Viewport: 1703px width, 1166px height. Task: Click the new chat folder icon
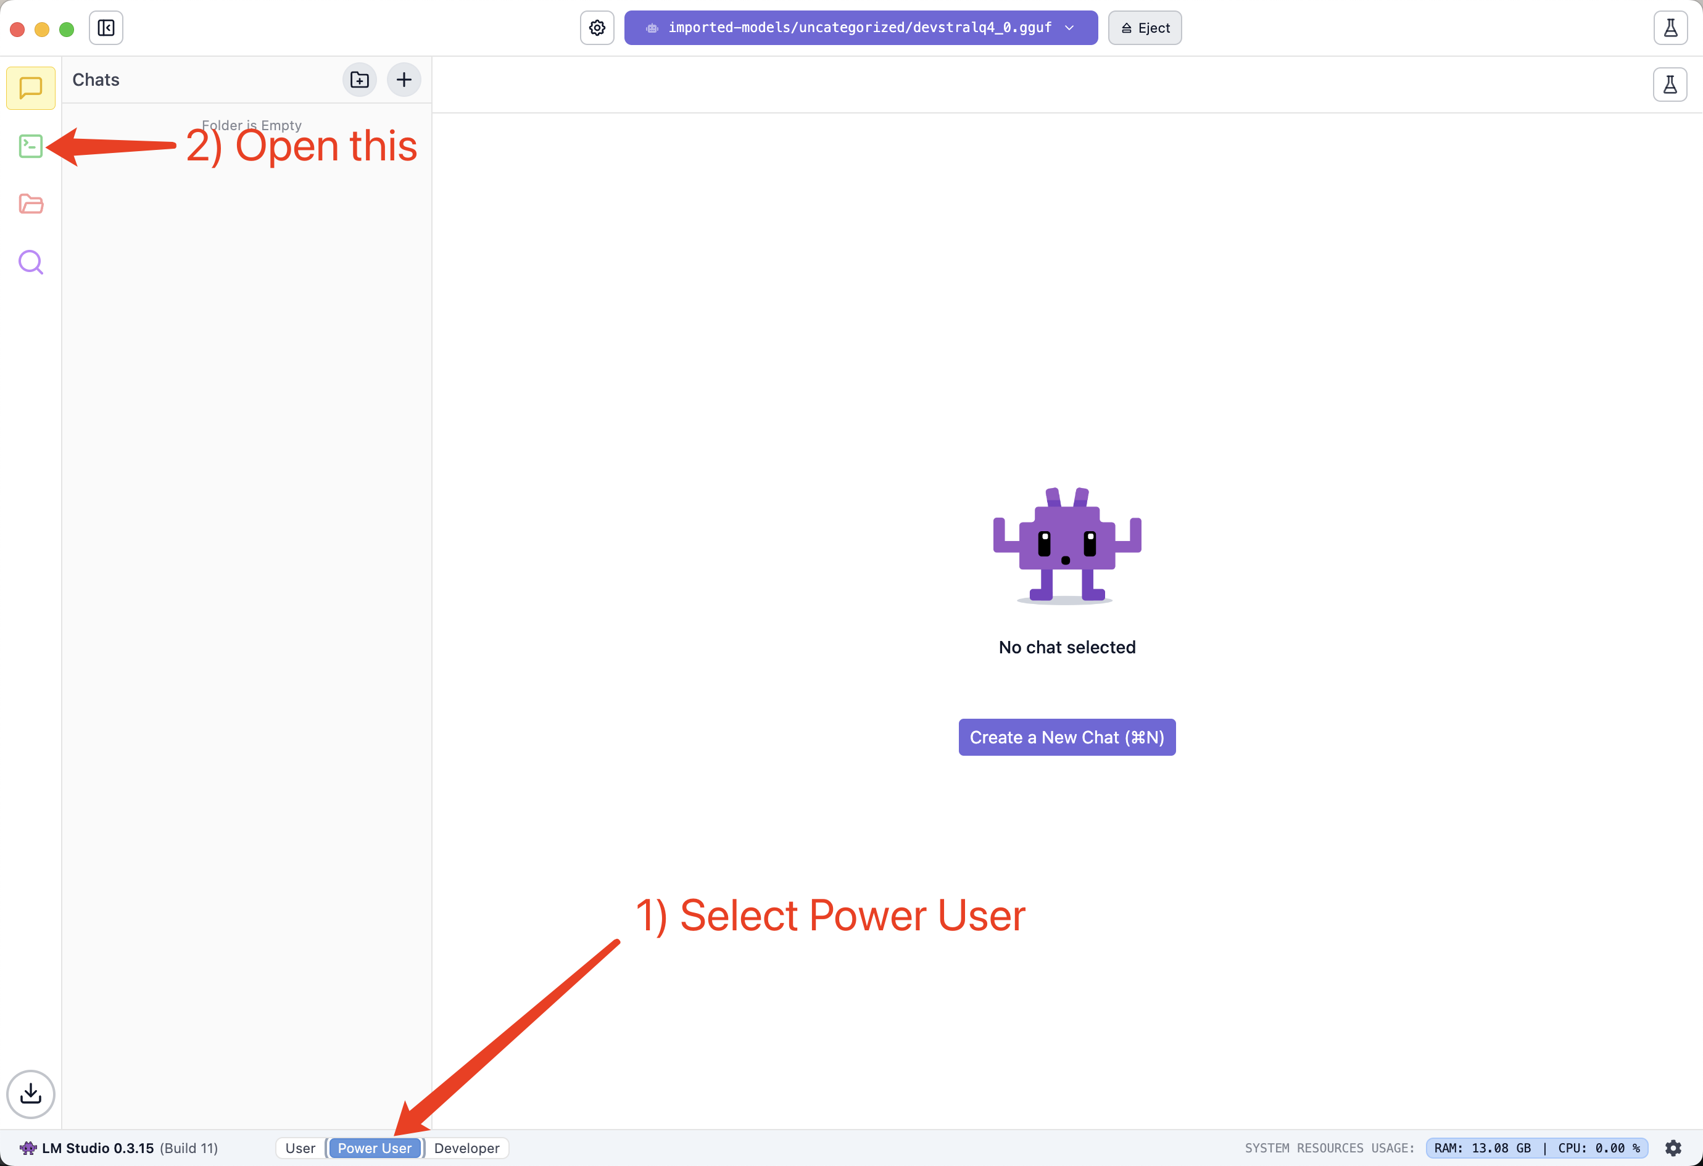(x=359, y=80)
